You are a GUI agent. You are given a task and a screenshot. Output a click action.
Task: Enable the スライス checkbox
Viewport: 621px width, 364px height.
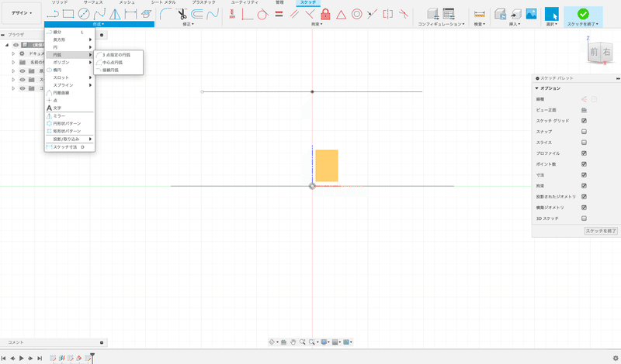tap(584, 143)
